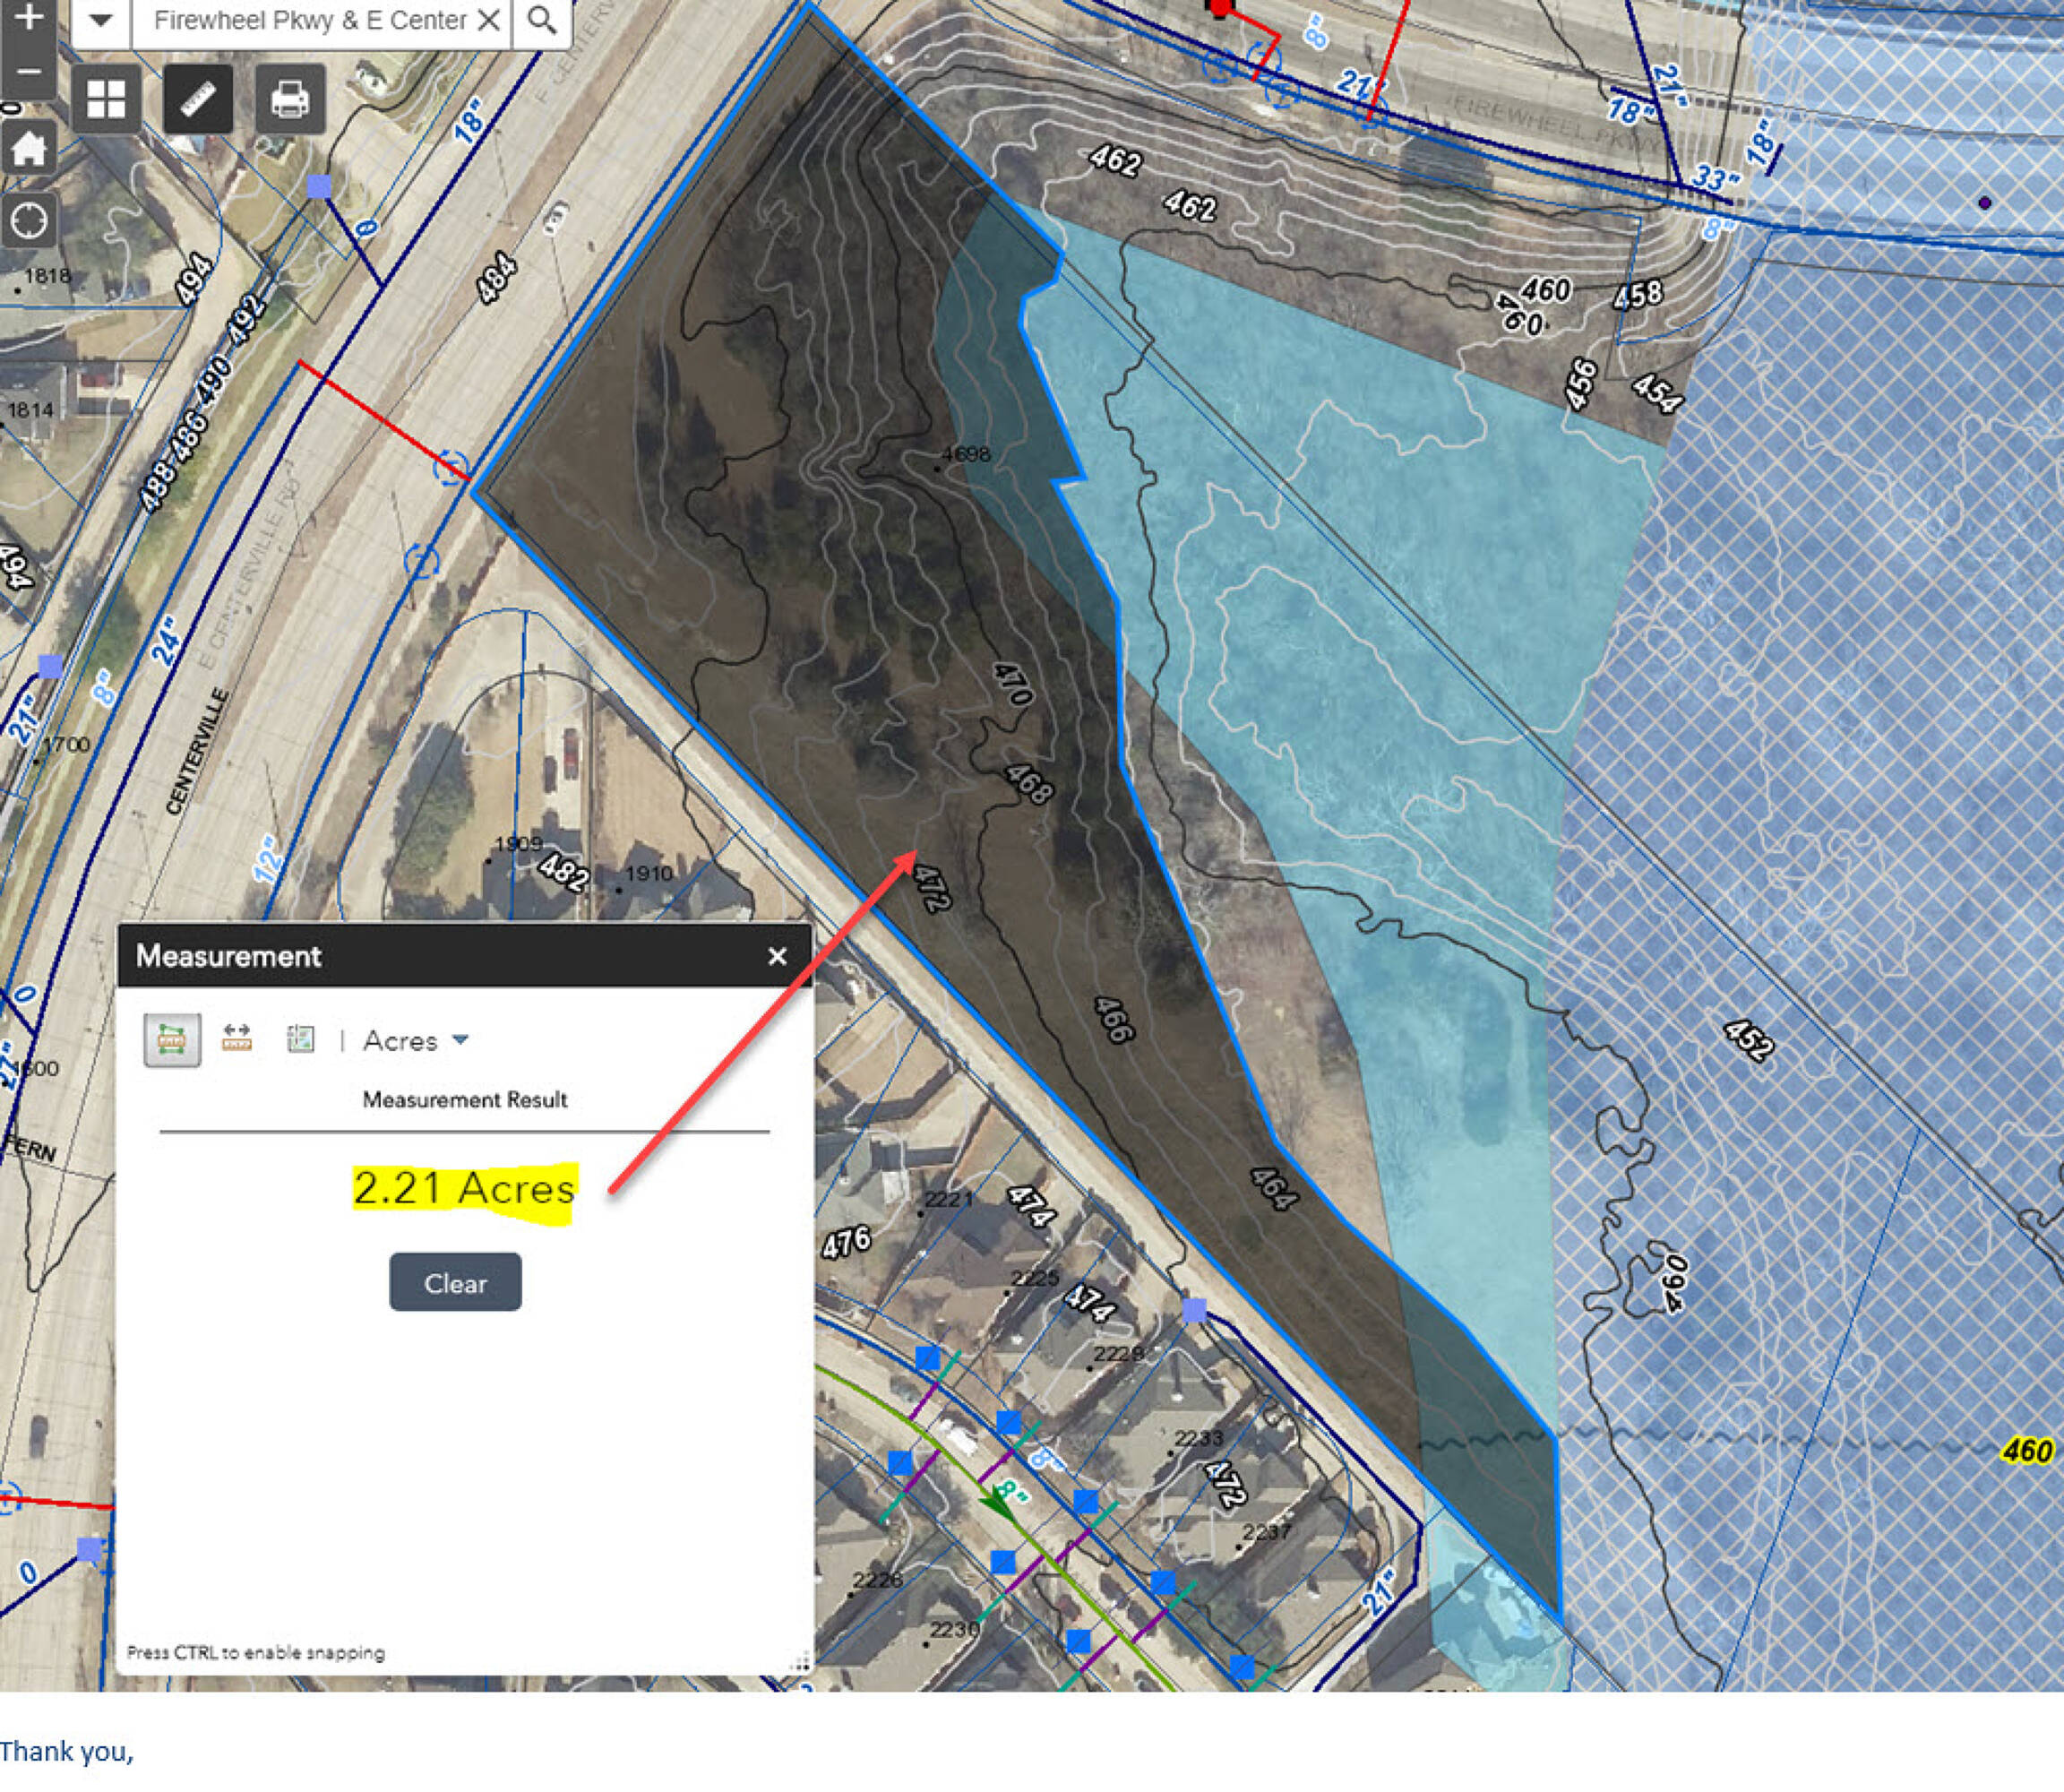Zoom out with the minus button
The image size is (2064, 1792).
click(28, 72)
